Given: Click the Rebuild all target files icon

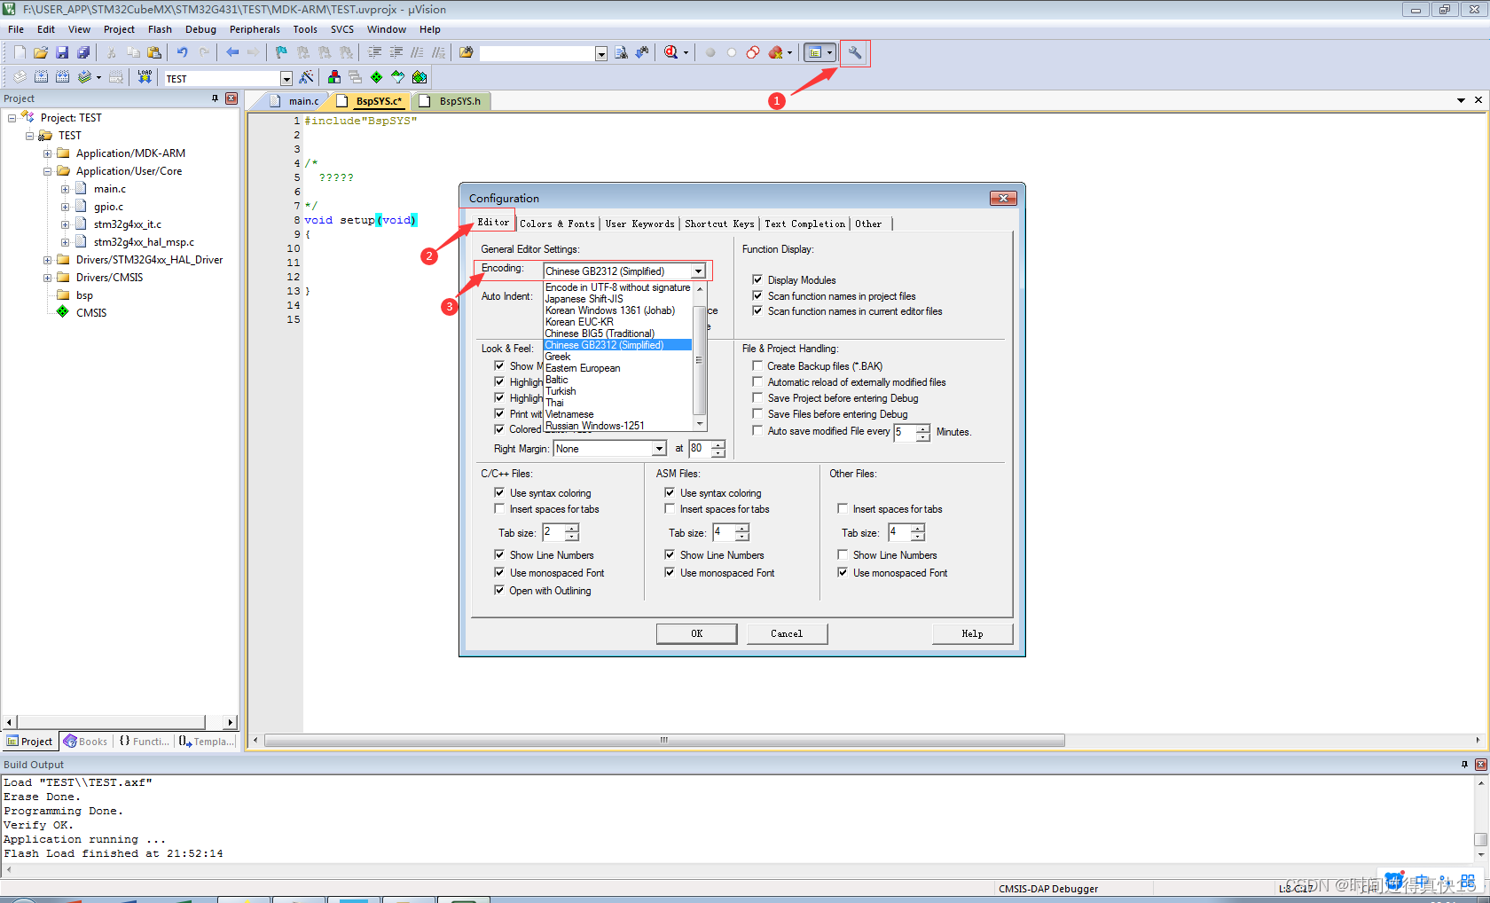Looking at the screenshot, I should [x=62, y=77].
